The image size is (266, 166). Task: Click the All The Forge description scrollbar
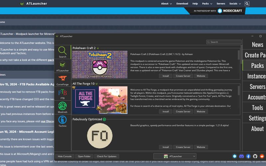[x=239, y=90]
